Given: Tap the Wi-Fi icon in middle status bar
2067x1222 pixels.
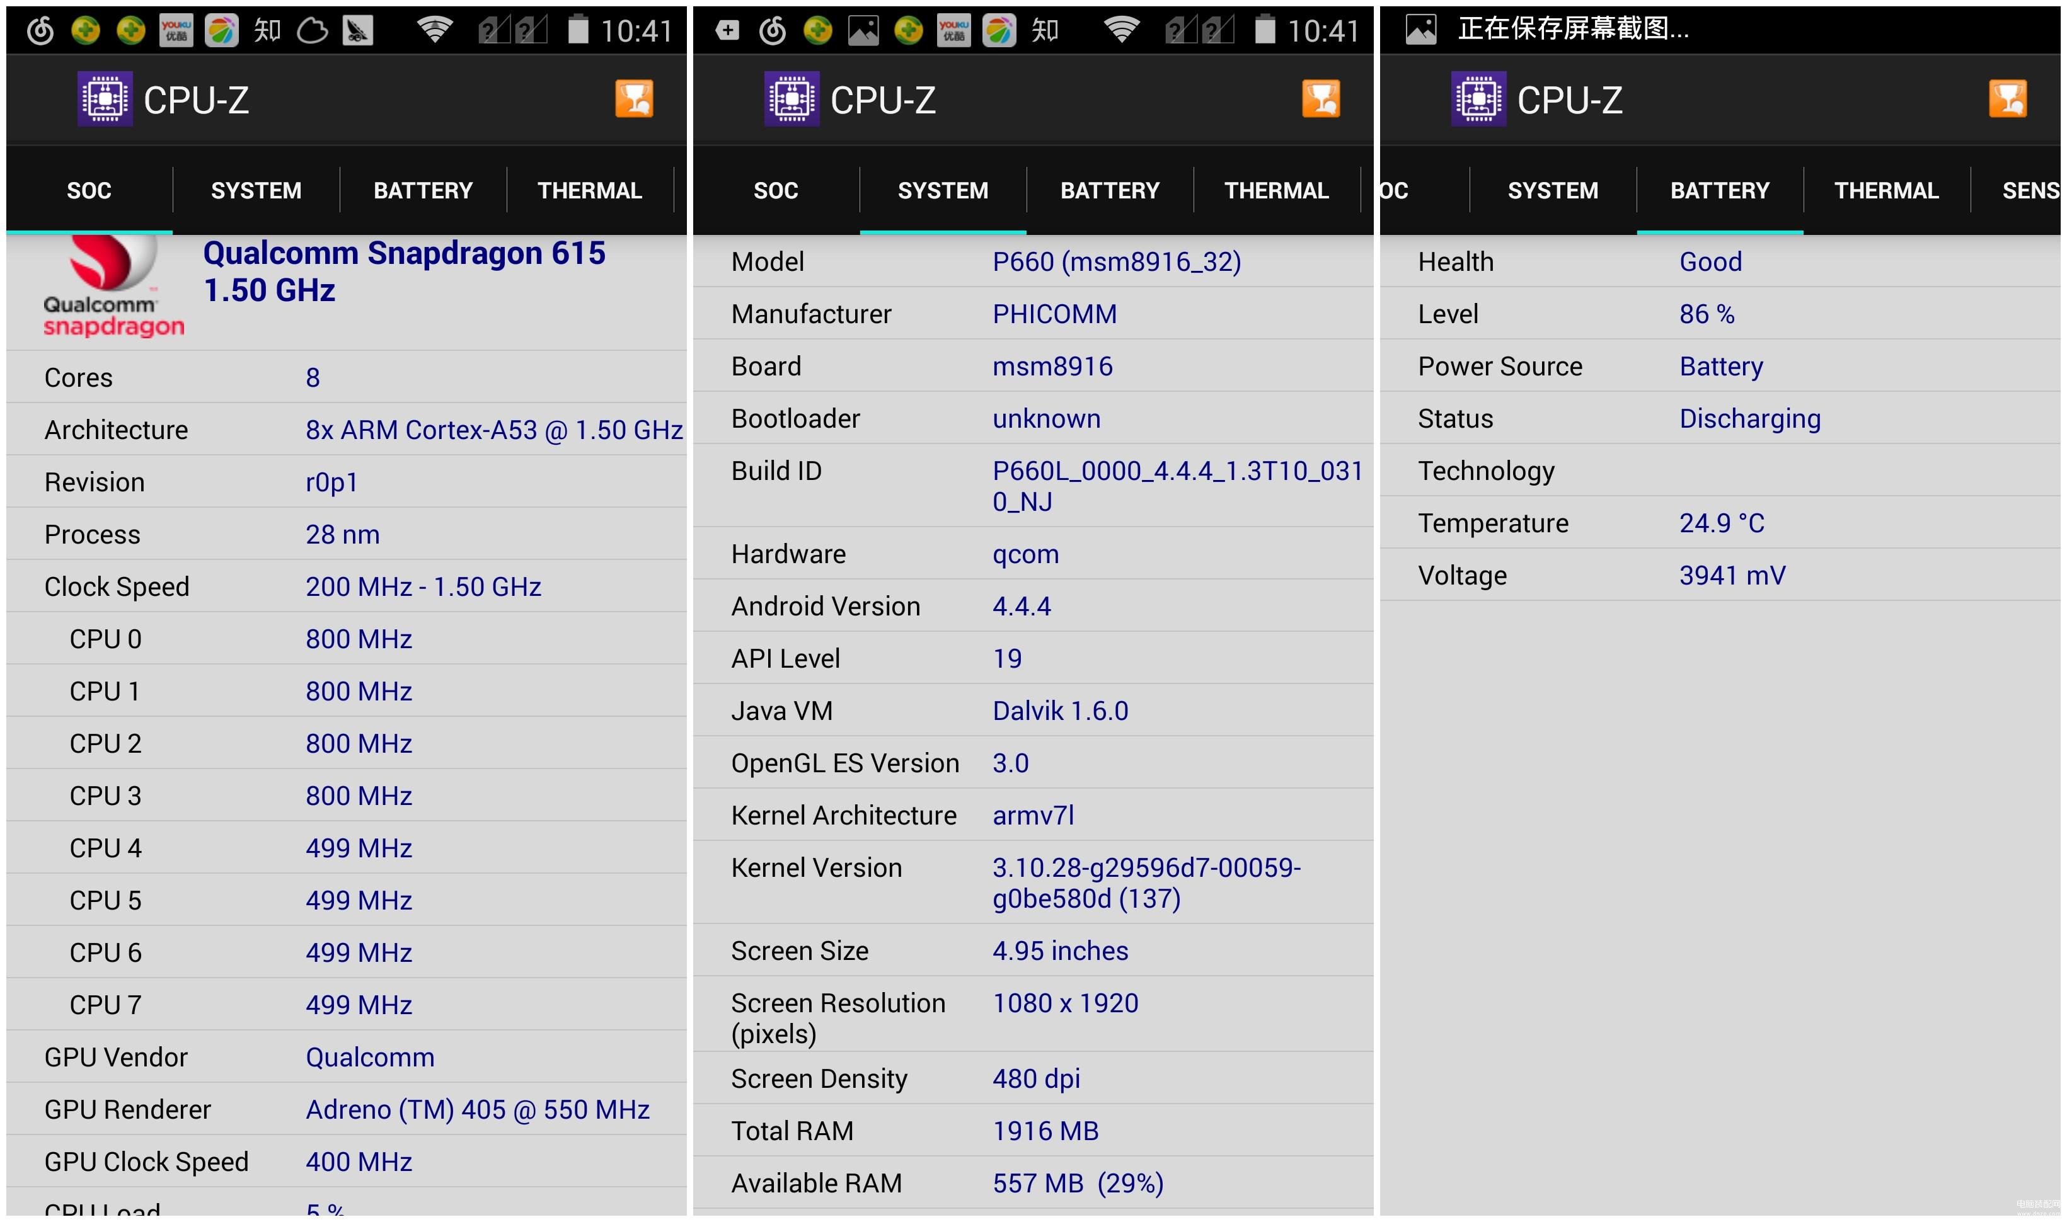Looking at the screenshot, I should tap(1122, 30).
